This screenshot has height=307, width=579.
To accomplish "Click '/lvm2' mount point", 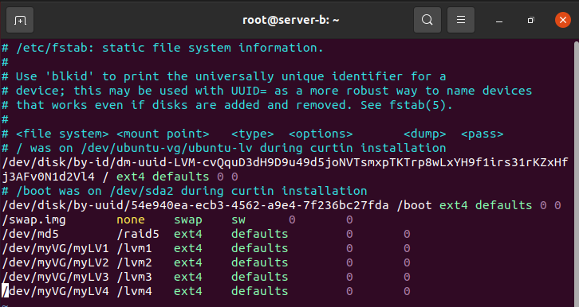I will click(x=135, y=262).
